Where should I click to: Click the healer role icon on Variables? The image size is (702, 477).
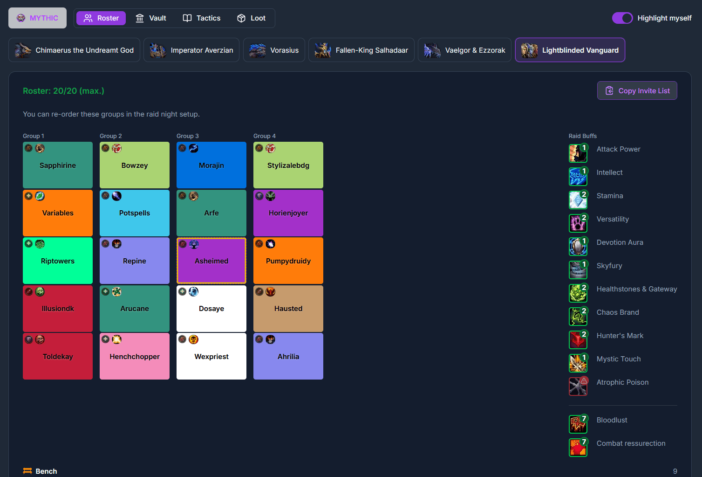click(28, 196)
